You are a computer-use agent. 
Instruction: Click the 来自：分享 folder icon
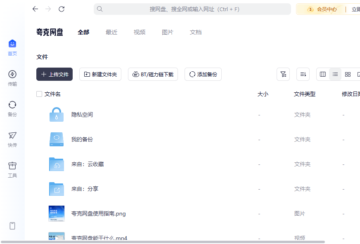[57, 189]
